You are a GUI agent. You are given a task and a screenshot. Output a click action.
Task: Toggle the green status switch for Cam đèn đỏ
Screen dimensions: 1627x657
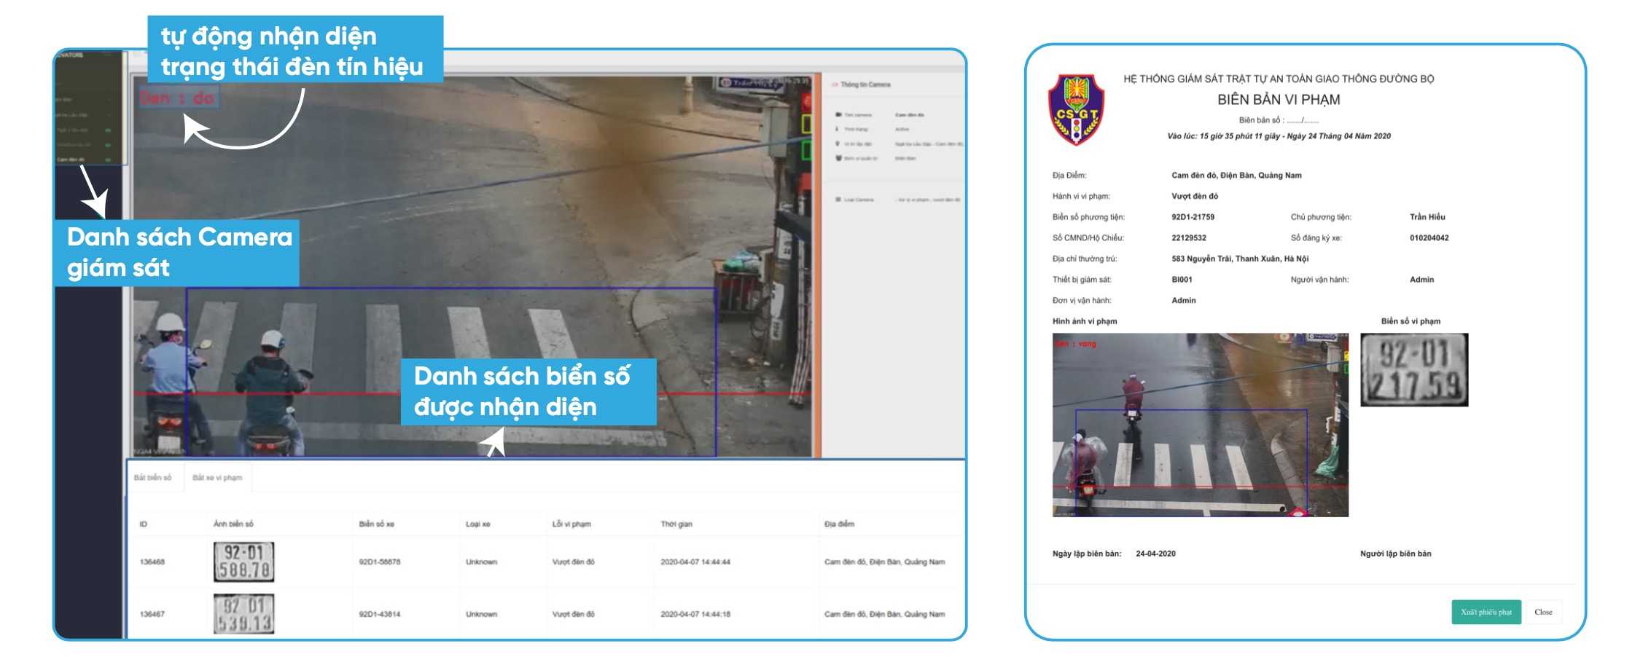(108, 160)
